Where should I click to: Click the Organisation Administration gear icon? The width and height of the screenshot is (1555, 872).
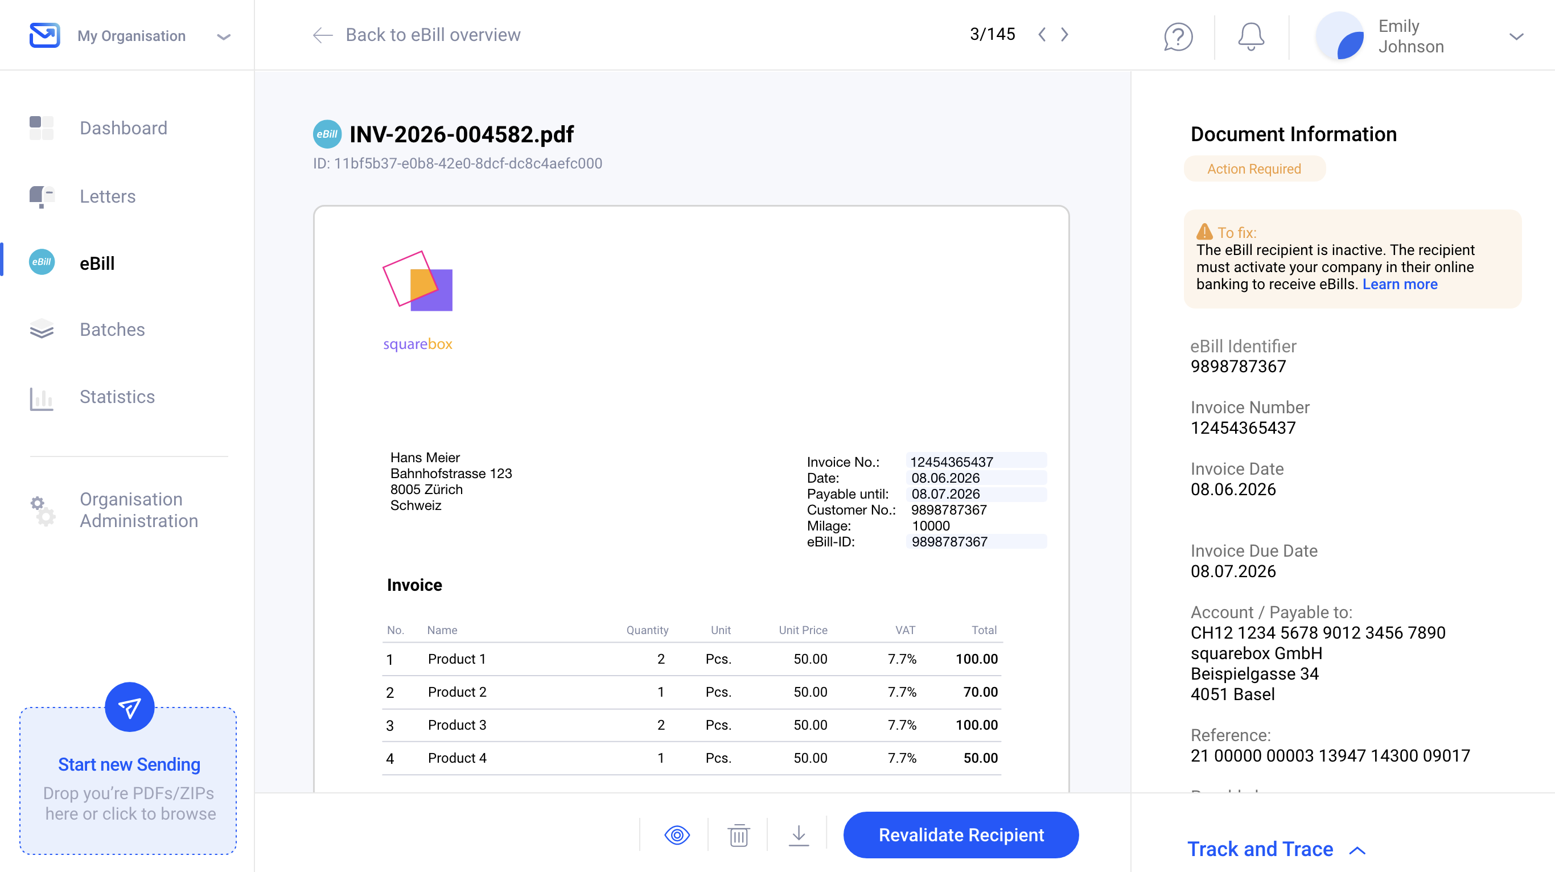43,511
